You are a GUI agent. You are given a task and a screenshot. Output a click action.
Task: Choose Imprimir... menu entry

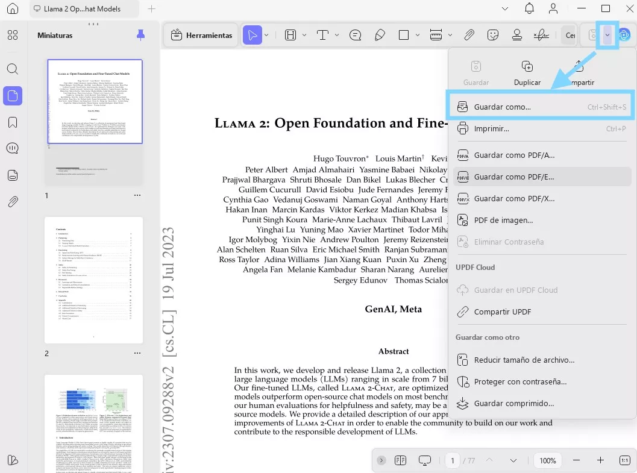[542, 129]
